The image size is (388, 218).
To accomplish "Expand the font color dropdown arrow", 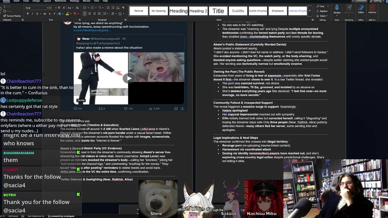I will coord(78,14).
